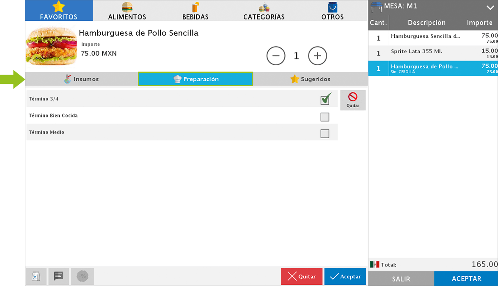Check the Término Medio checkbox
The height and width of the screenshot is (286, 498).
325,134
